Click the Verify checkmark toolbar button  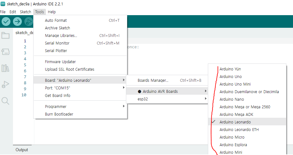(x=6, y=22)
